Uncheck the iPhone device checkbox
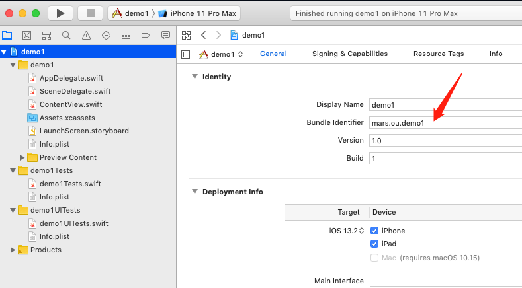 [x=375, y=231]
